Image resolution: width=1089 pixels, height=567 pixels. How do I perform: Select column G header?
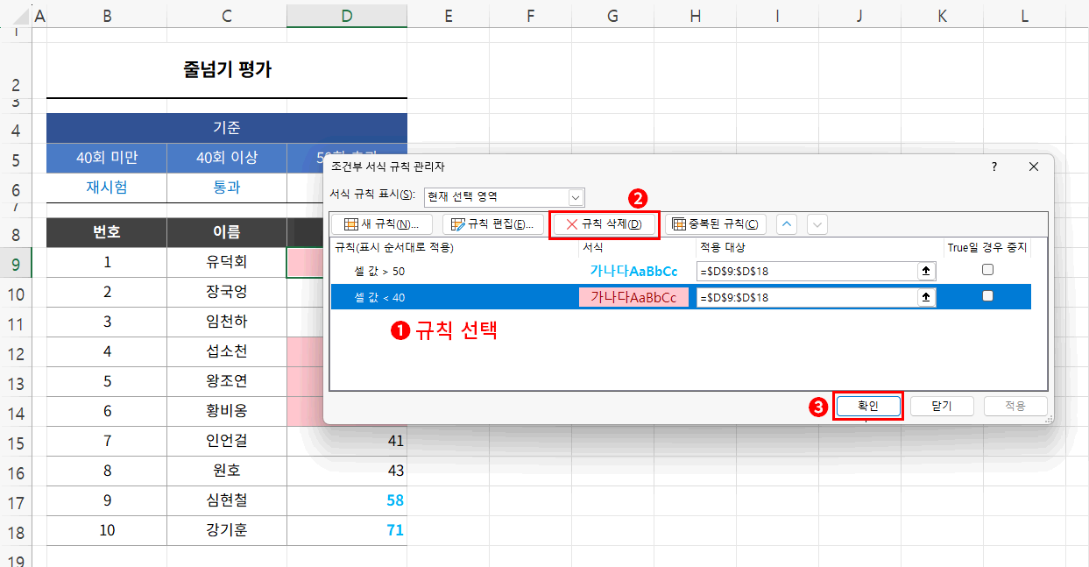[x=612, y=15]
